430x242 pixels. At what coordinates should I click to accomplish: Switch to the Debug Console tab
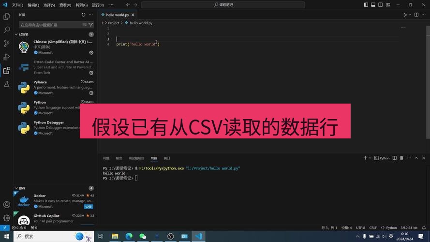(x=136, y=158)
